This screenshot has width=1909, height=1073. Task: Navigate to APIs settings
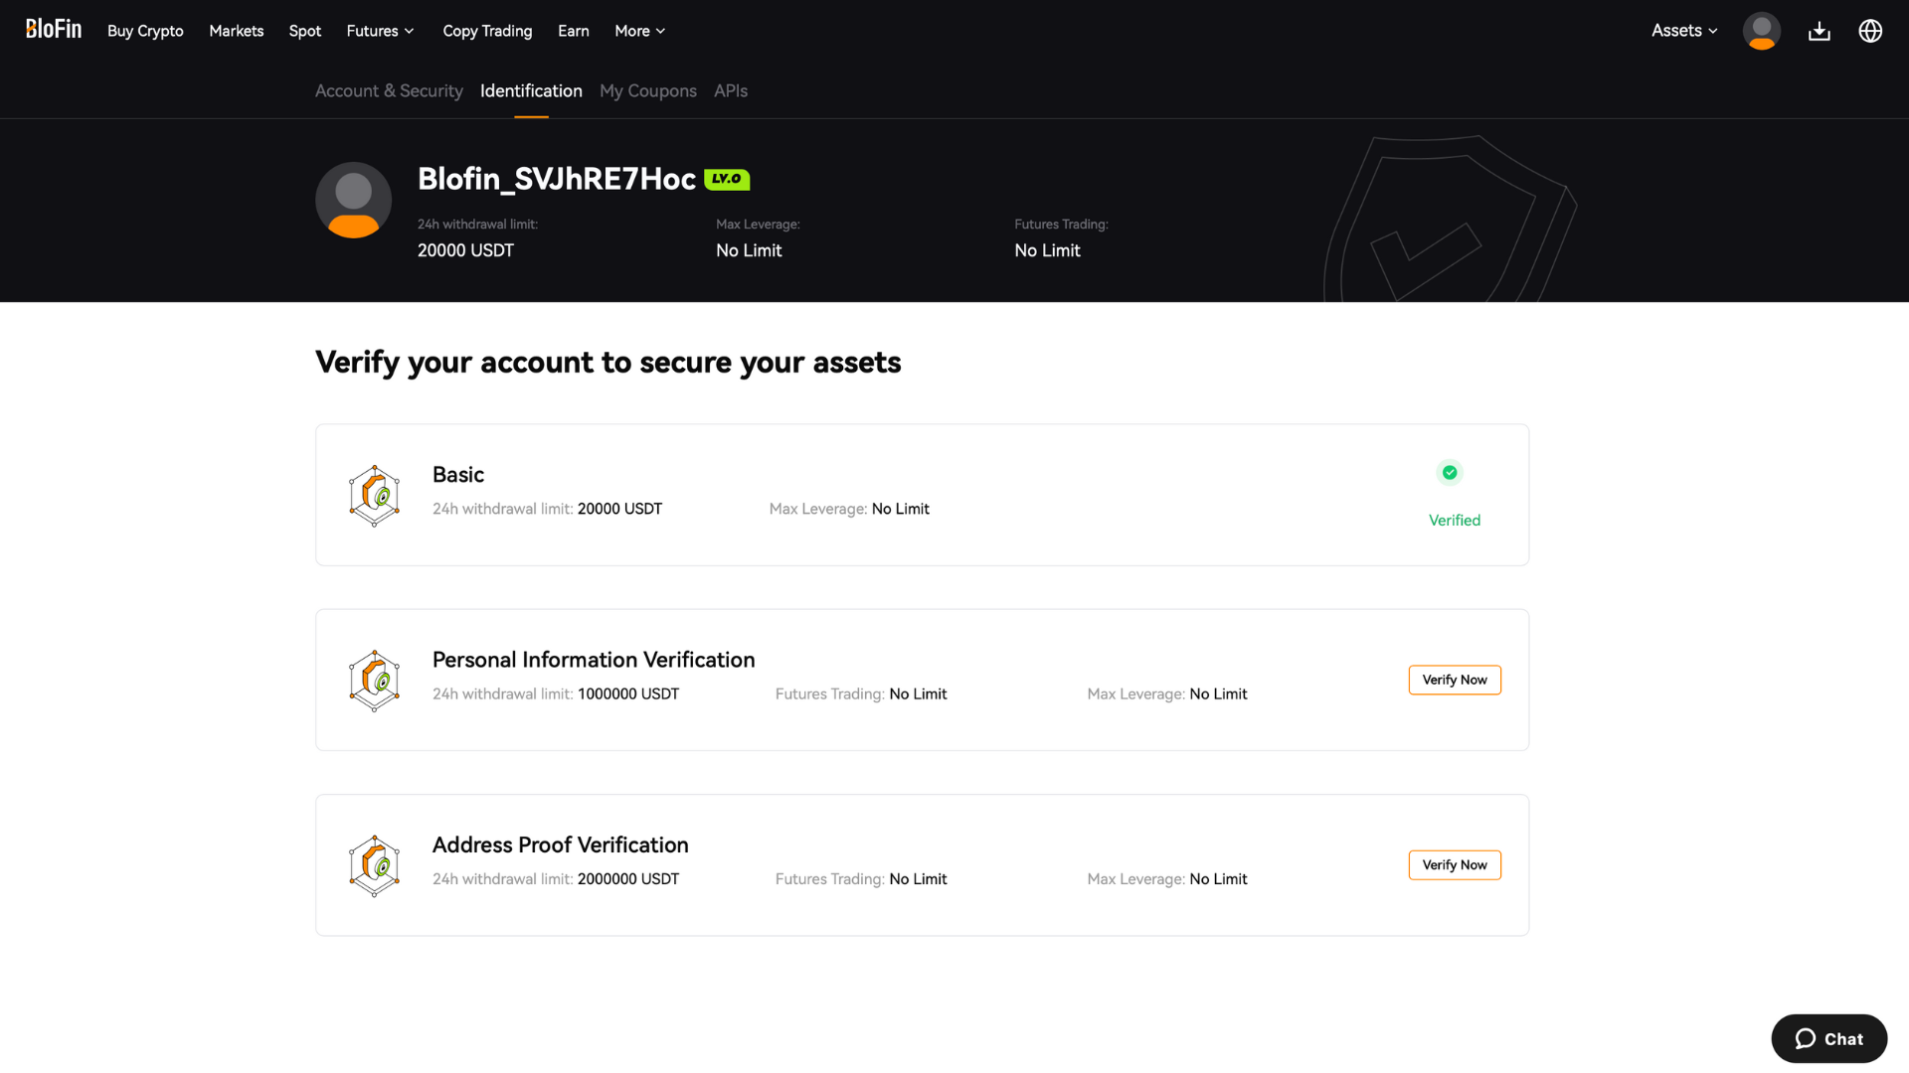click(x=731, y=90)
